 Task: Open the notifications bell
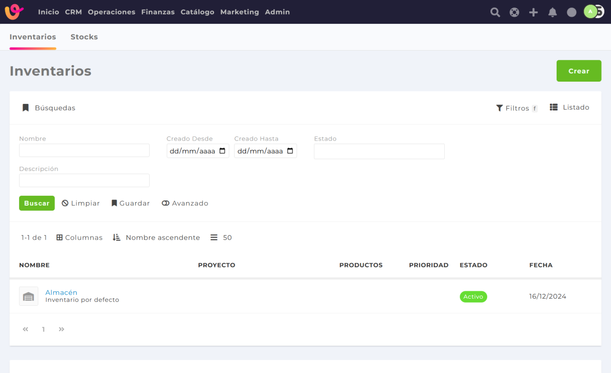[552, 12]
